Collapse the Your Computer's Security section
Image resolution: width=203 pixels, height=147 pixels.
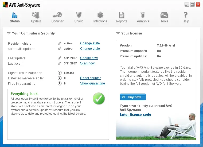[9, 33]
